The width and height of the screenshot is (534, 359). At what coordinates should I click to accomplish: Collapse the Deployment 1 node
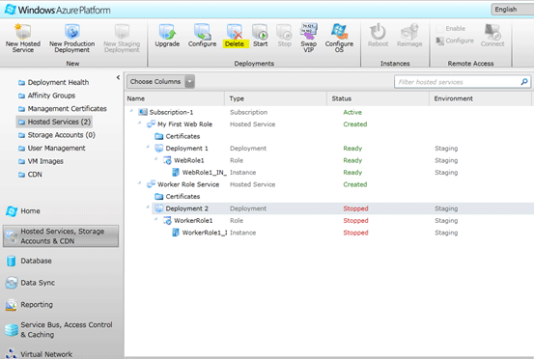click(148, 147)
